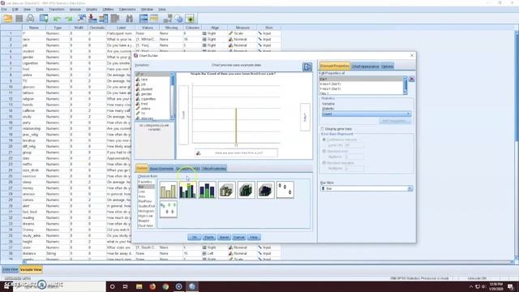
Task: Click the Go to variable toolbar icon
Action: 92,19
